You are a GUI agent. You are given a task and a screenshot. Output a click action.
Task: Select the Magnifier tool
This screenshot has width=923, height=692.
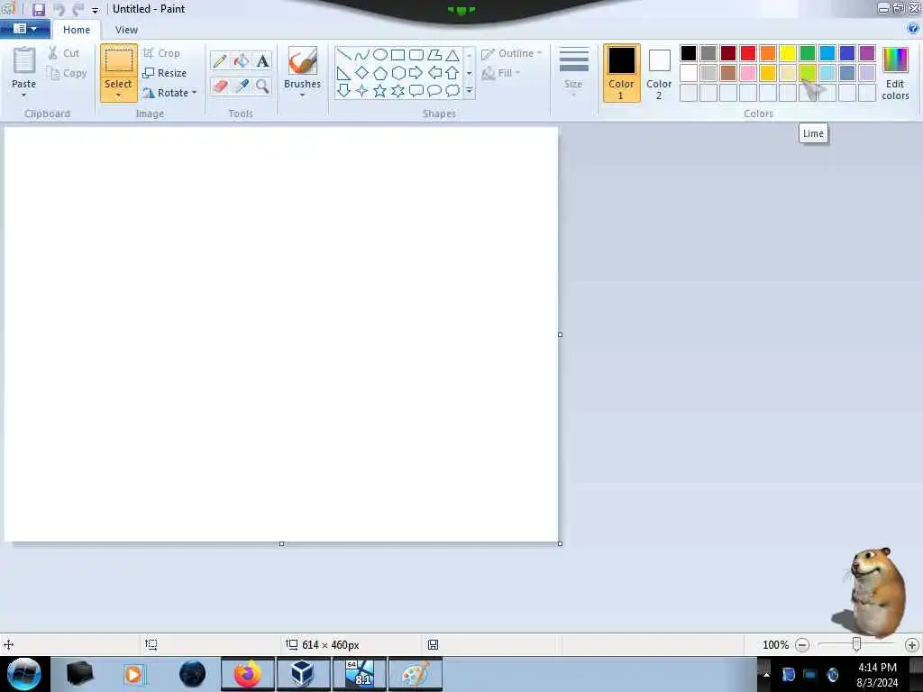click(262, 86)
